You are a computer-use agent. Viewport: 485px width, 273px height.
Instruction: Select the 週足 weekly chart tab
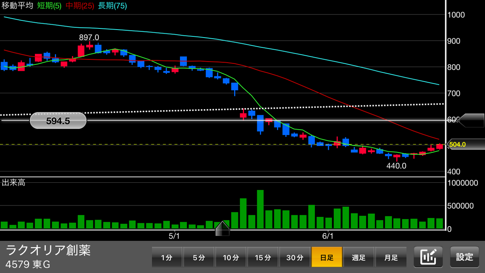(358, 257)
